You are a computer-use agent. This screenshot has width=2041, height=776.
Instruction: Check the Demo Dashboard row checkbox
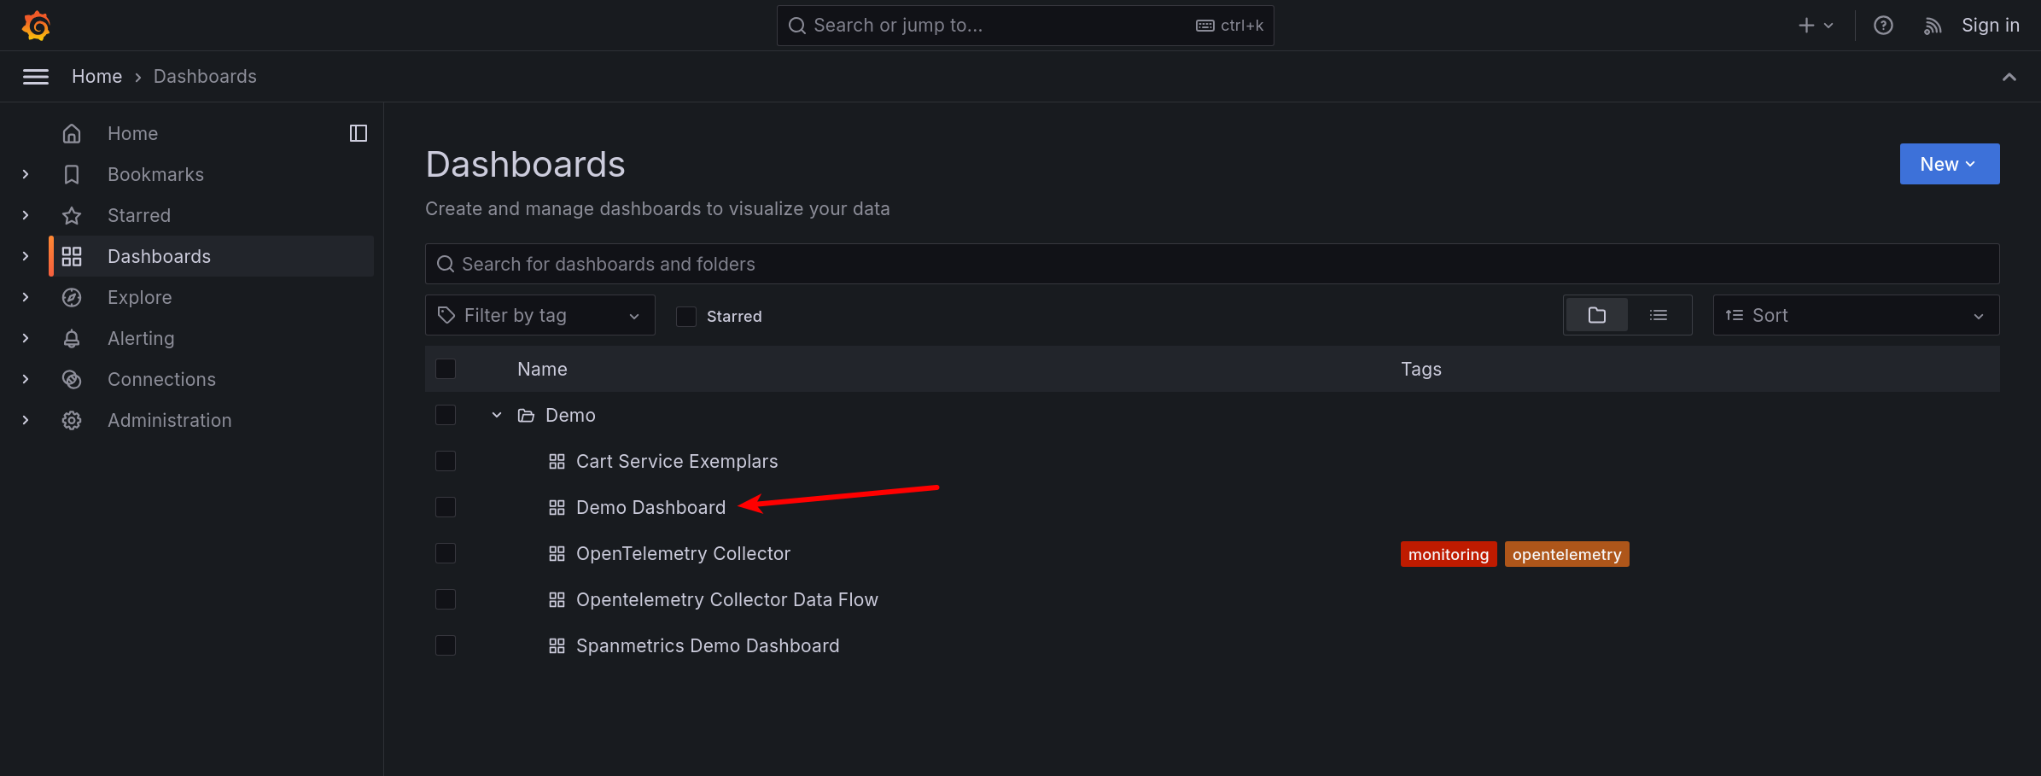pos(446,506)
